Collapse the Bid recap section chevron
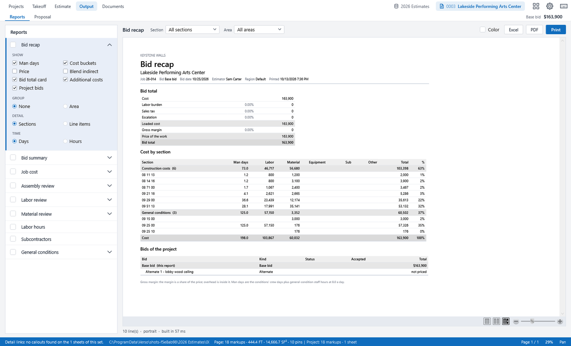Image resolution: width=571 pixels, height=346 pixels. pos(110,45)
